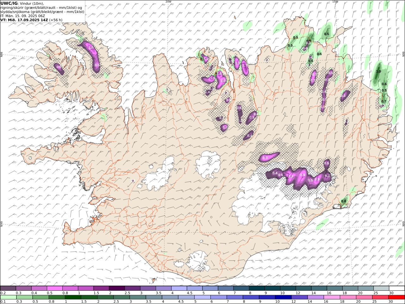Click the "0.1" label on the lower scale
The image size is (405, 304).
[x=3, y=301]
